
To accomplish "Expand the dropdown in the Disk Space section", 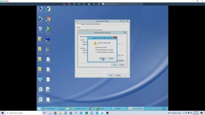I will (119, 50).
